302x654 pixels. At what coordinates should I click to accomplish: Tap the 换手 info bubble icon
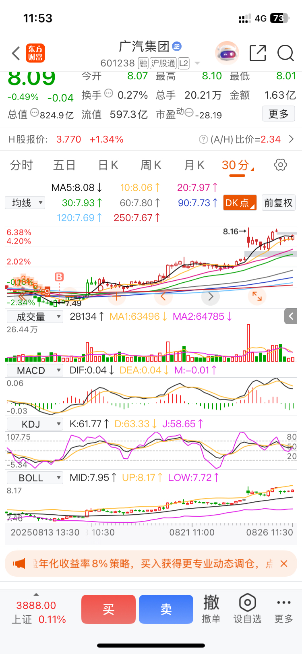(x=109, y=93)
